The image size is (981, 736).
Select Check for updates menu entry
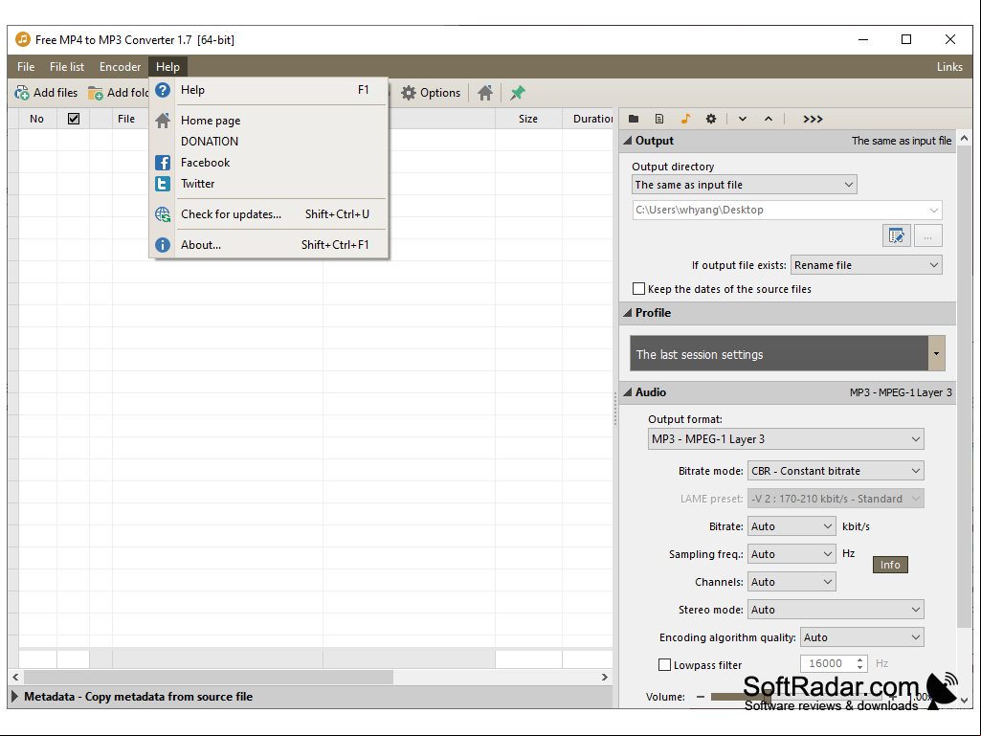pos(269,214)
